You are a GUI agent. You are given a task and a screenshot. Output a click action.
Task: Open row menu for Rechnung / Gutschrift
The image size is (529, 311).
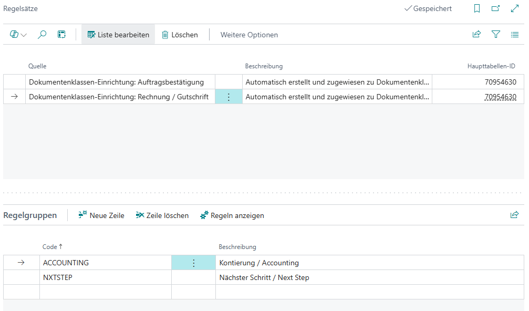coord(229,97)
